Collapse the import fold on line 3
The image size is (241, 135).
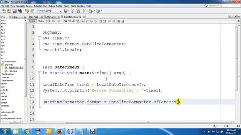(40, 38)
